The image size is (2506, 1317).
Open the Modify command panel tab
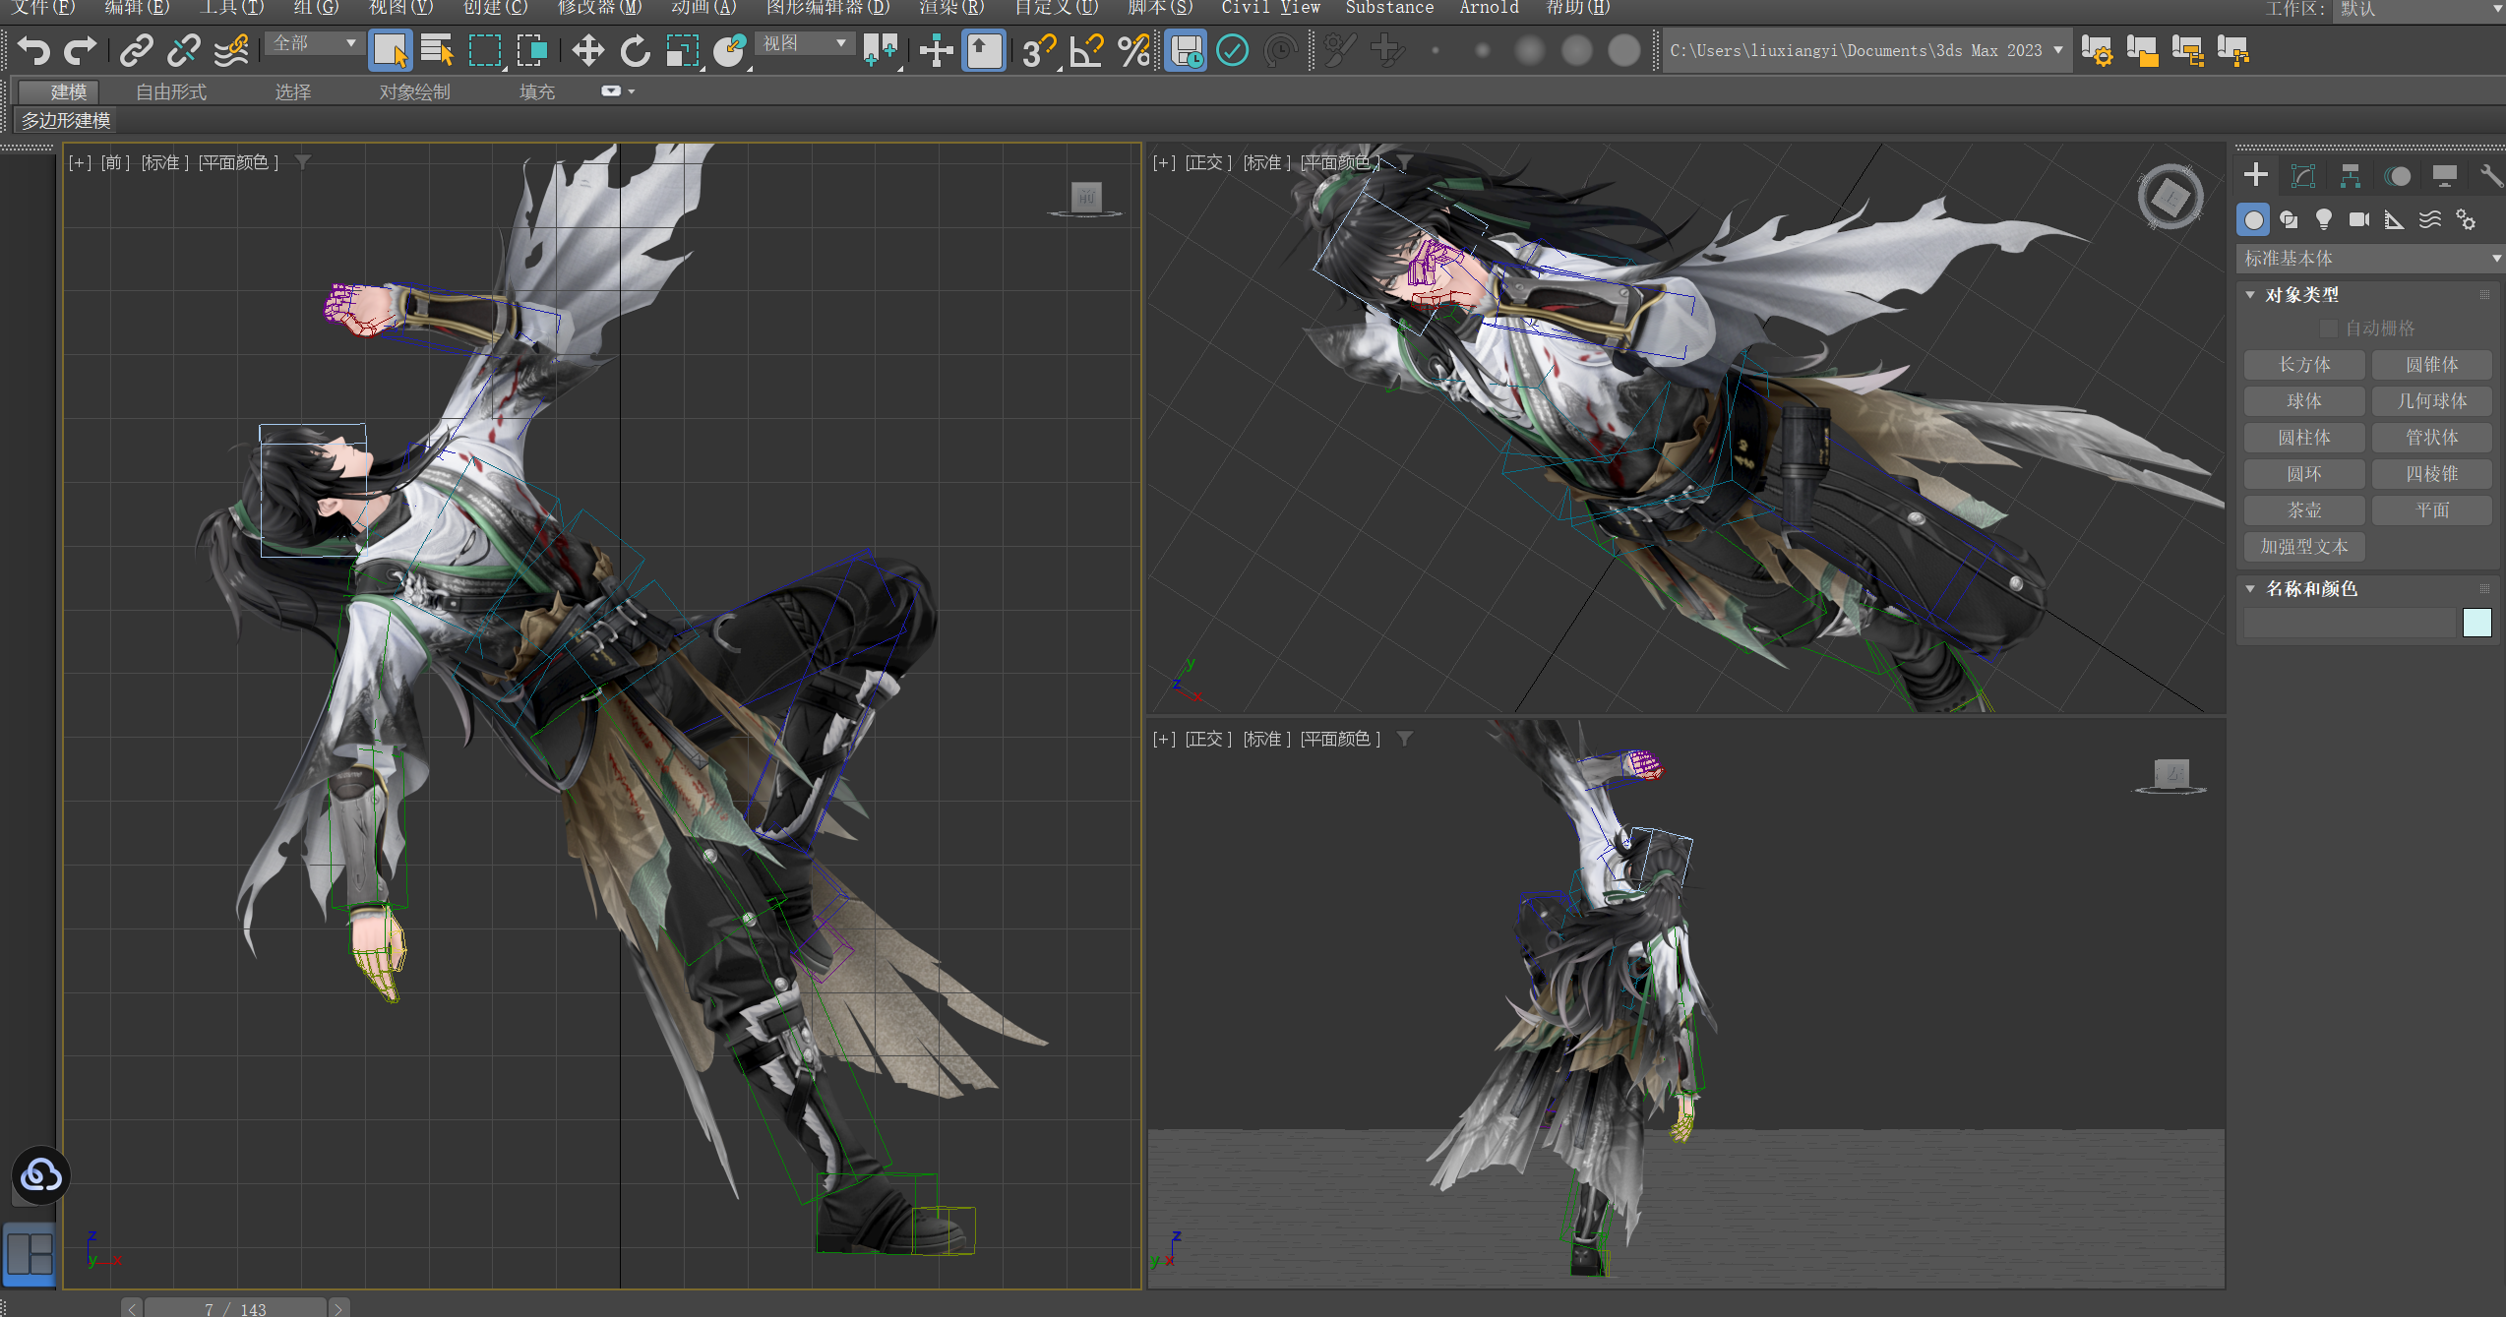2302,176
